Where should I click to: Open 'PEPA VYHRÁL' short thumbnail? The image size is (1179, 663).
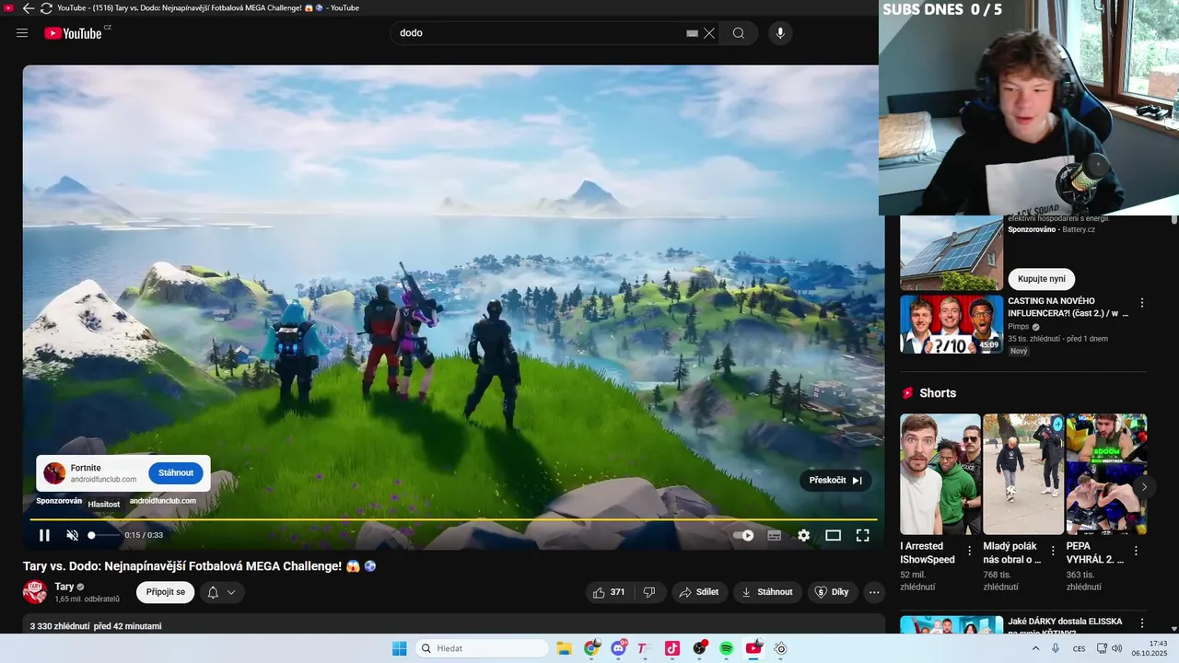[1106, 474]
